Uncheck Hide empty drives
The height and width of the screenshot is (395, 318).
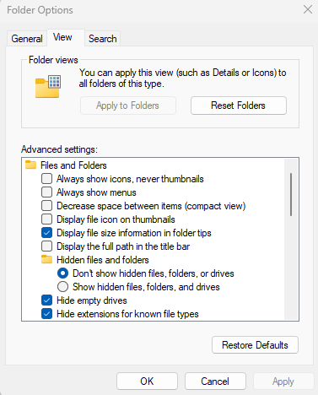point(46,300)
